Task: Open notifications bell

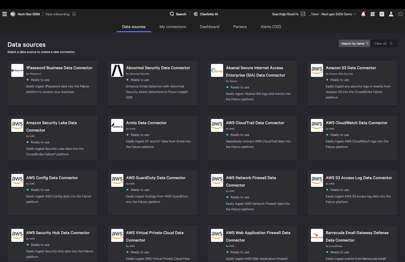Action: coord(363,14)
